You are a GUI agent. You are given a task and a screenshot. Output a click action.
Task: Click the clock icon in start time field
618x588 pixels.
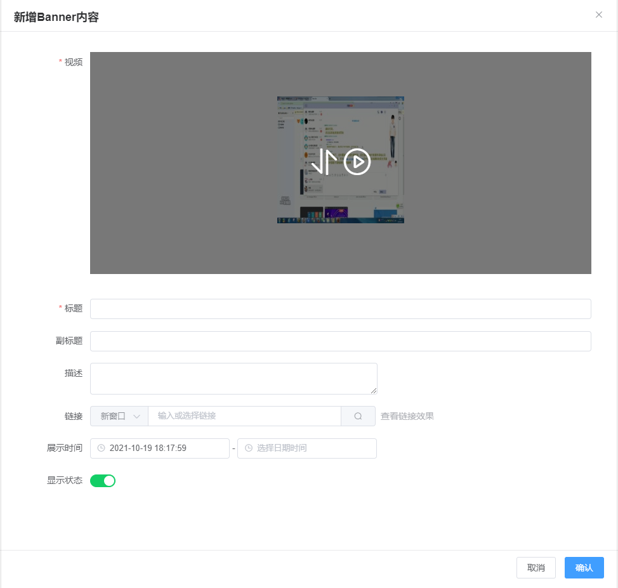point(102,448)
